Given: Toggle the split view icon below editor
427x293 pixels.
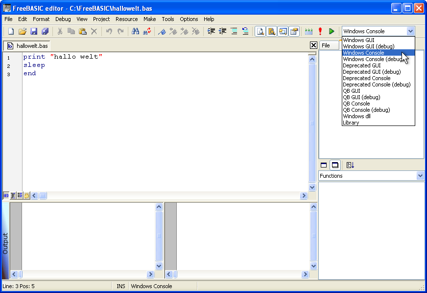Looking at the screenshot, I should coord(20,195).
